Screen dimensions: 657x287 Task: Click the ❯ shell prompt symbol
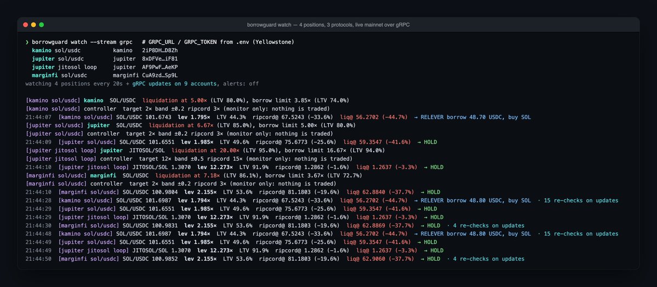point(27,42)
